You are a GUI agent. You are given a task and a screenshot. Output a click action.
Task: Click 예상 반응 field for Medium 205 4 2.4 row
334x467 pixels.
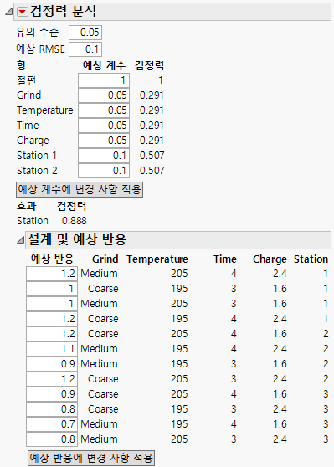coord(52,274)
